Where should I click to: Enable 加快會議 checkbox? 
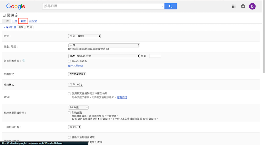[x=69, y=113]
